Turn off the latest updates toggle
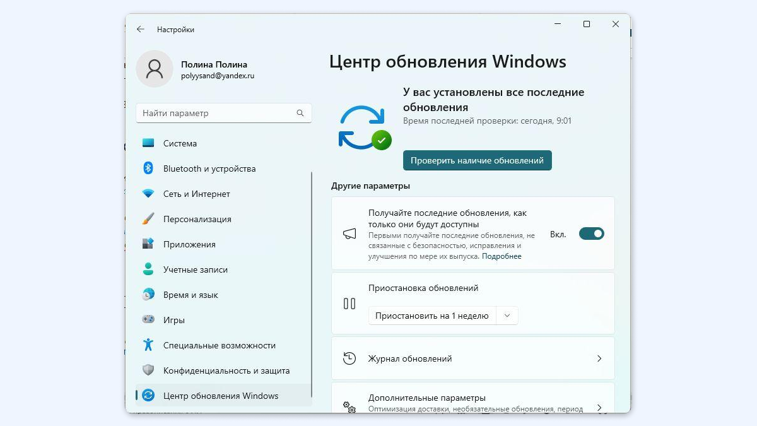The image size is (757, 426). pos(592,234)
